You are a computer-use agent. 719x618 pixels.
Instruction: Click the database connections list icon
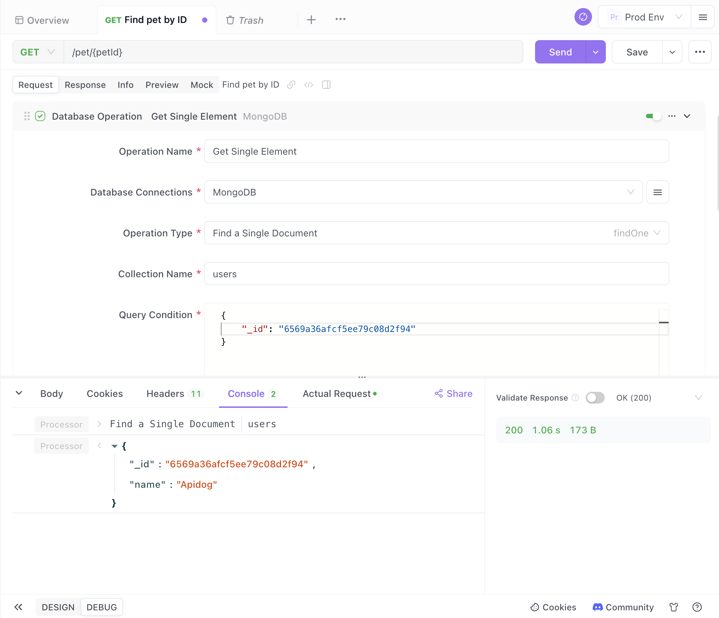point(657,192)
